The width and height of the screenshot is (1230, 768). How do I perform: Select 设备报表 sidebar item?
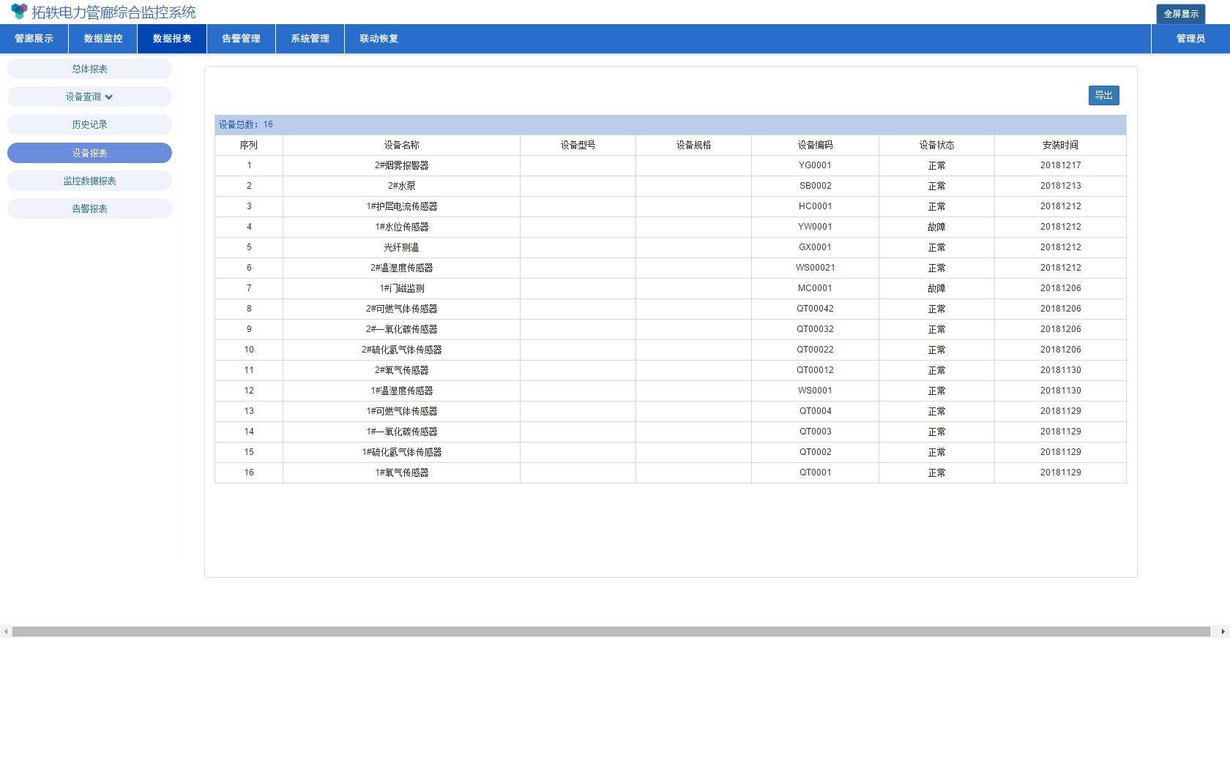coord(89,153)
